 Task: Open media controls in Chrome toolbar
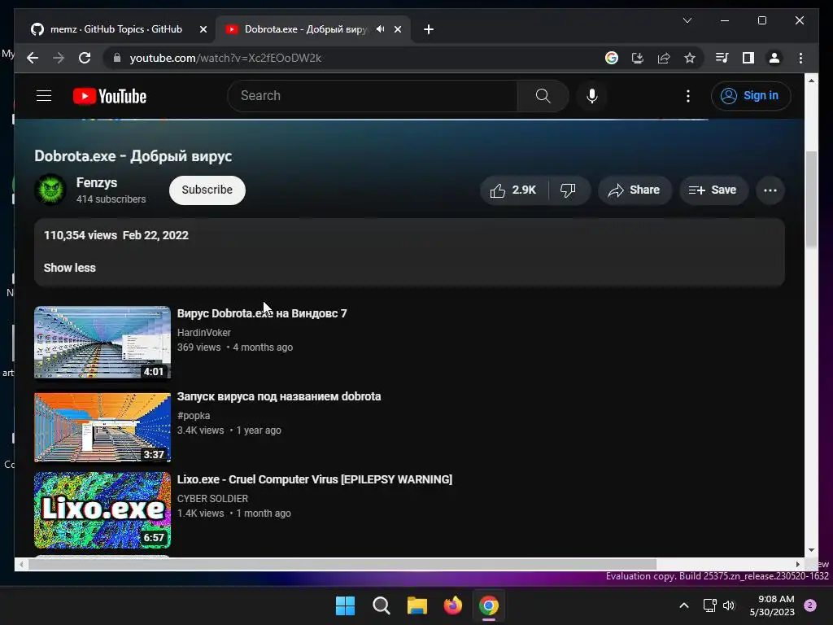click(722, 58)
